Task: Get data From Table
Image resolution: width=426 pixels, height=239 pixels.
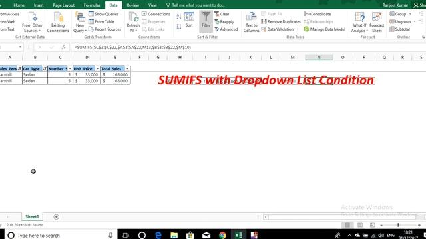Action: point(101,21)
